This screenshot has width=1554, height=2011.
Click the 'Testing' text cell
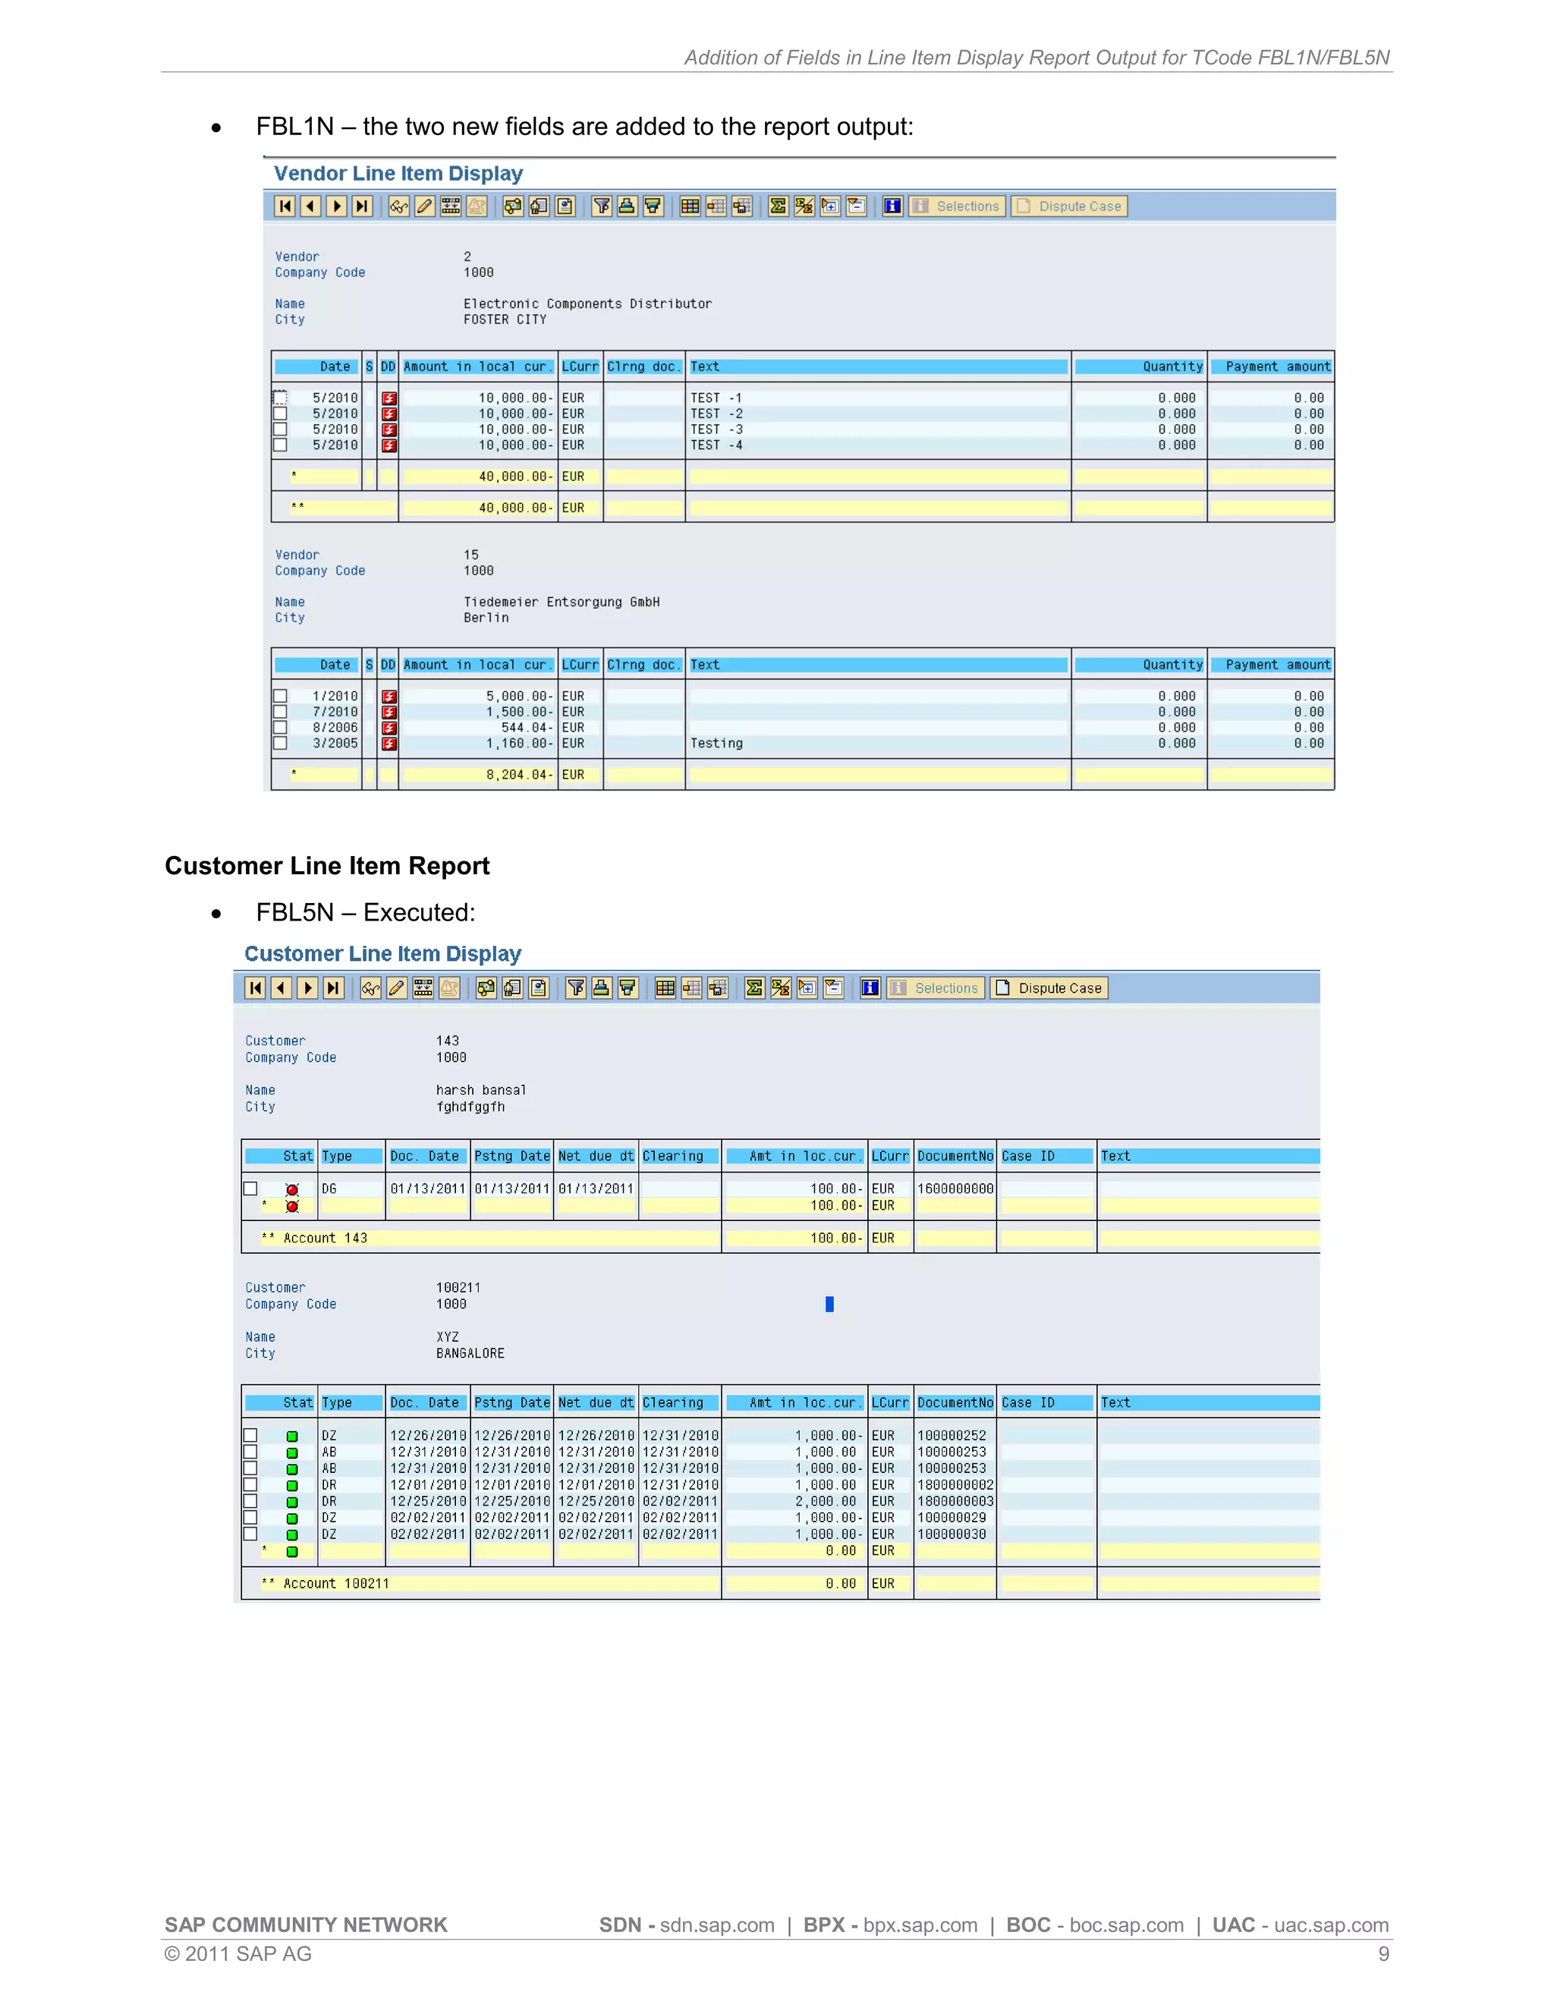pyautogui.click(x=716, y=743)
